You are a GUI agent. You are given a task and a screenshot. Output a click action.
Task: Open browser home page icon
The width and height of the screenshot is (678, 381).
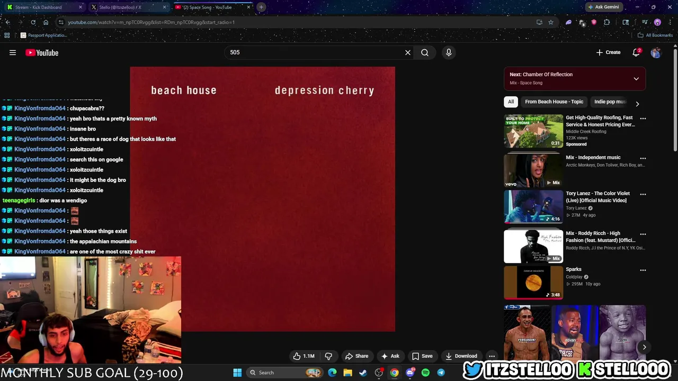coord(46,22)
